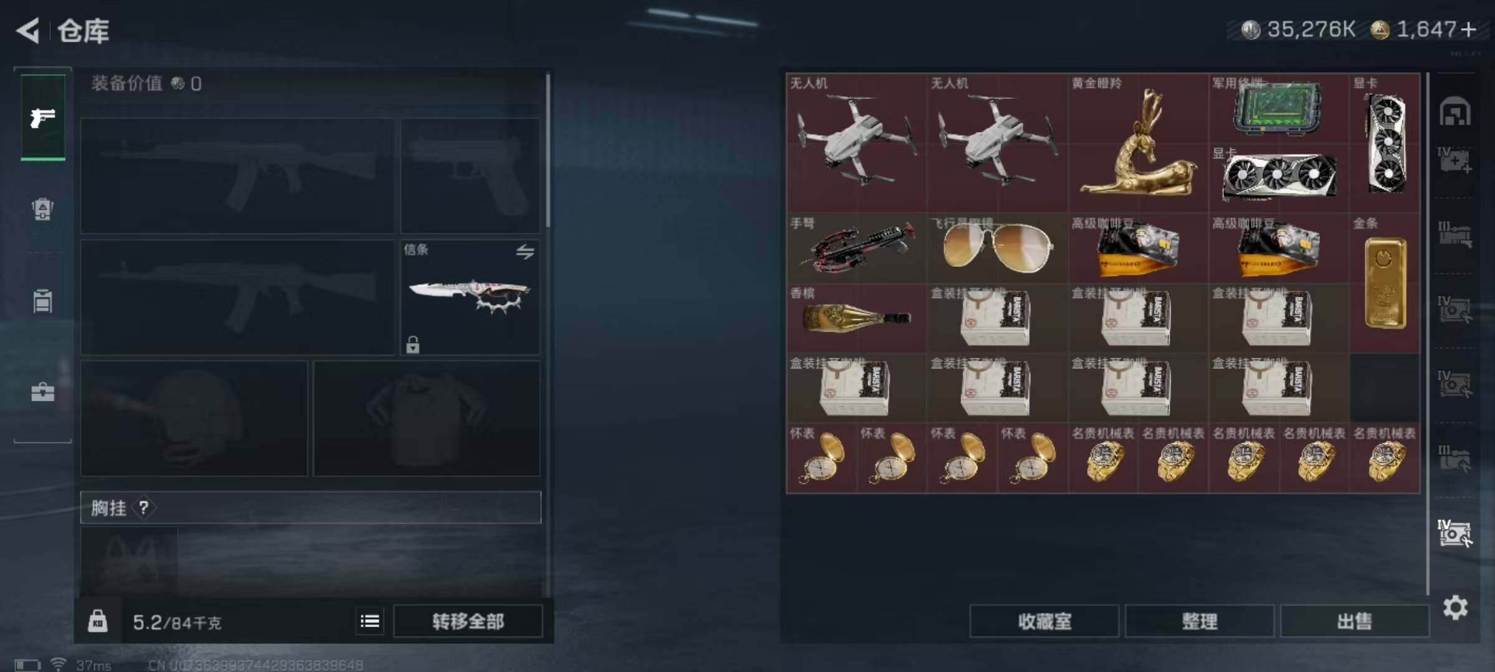Add currency with the plus beside 1,647
Image resolution: width=1495 pixels, height=672 pixels.
click(1468, 30)
